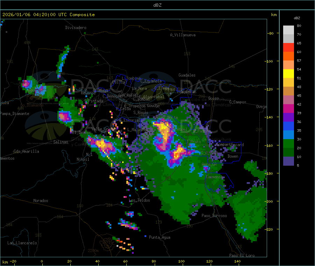Click the La_Nora label

(x=139, y=88)
